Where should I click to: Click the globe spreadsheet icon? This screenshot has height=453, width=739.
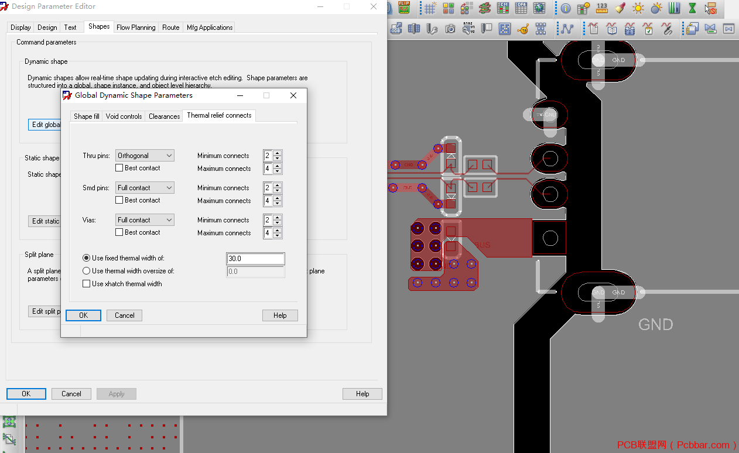539,8
